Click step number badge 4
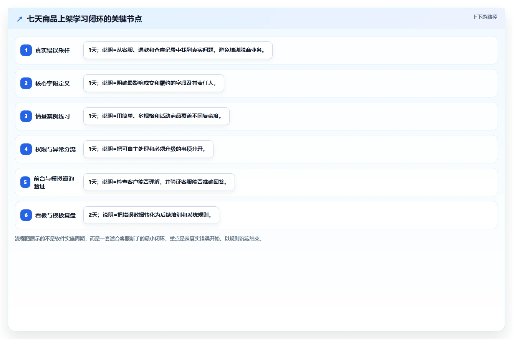513x339 pixels. point(26,149)
